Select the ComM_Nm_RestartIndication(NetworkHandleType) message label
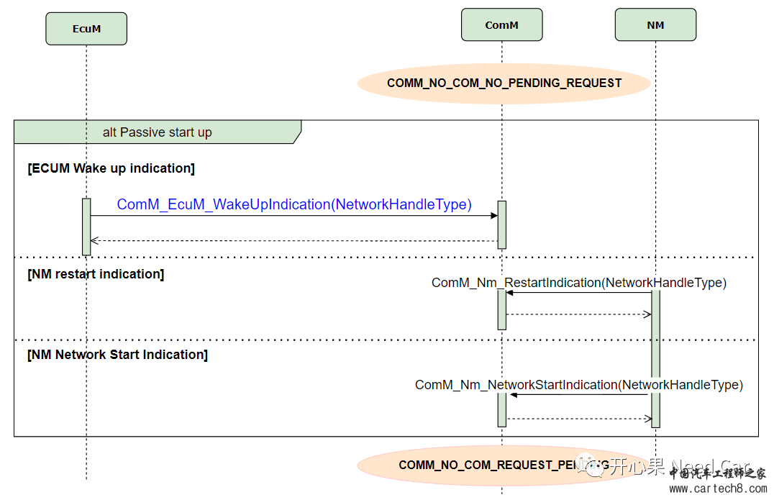Image resolution: width=774 pixels, height=500 pixels. 579,283
